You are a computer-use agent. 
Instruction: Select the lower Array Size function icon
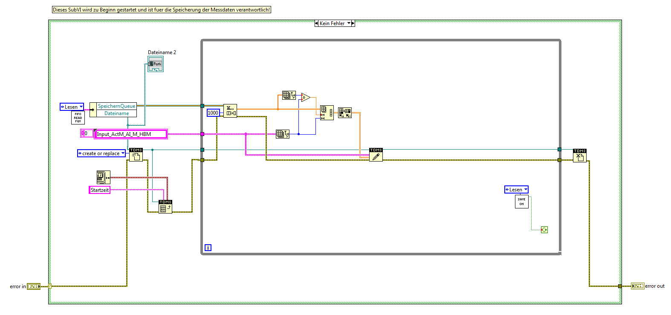click(x=283, y=134)
